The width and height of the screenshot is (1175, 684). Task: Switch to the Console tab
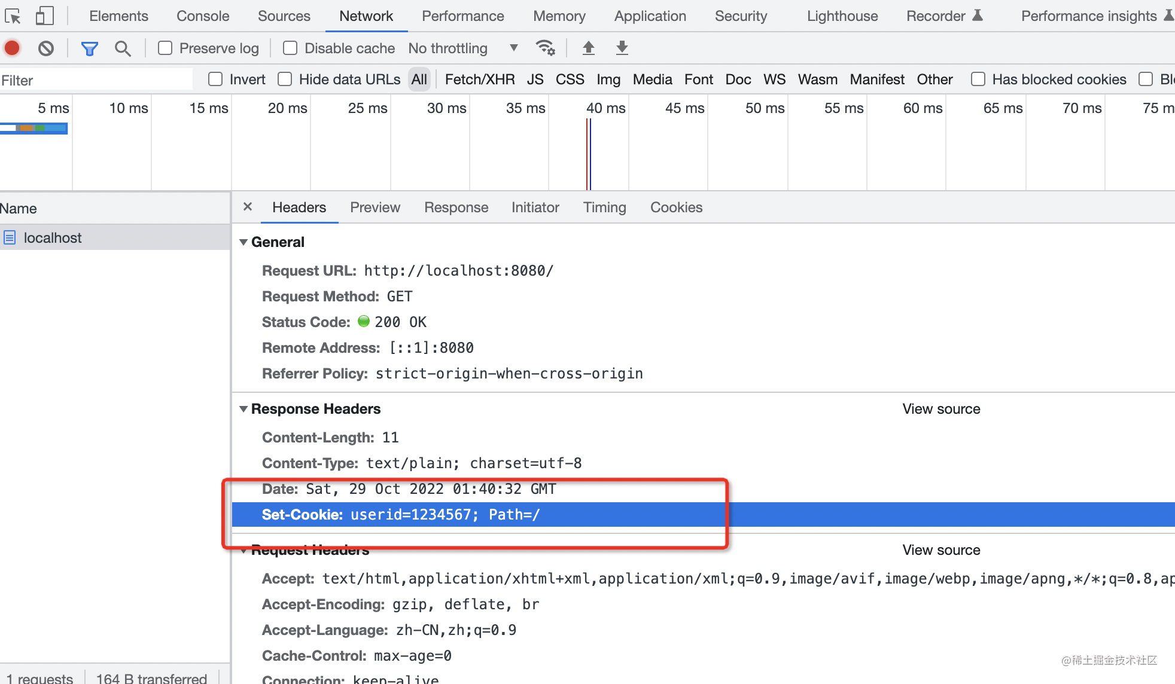click(203, 16)
